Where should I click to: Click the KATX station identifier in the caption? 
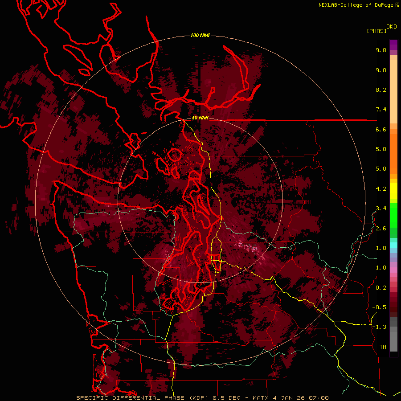pos(261,398)
